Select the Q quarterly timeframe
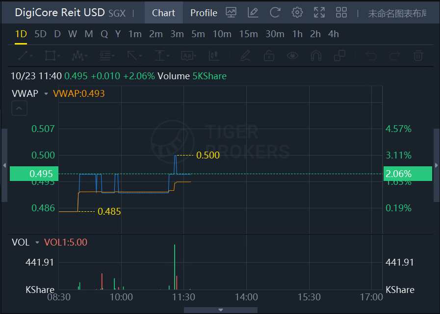 (104, 34)
